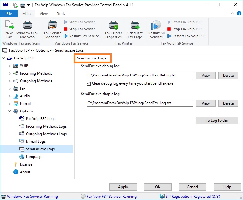Collapse the Options tree node
Image resolution: width=243 pixels, height=200 pixels.
[x=9, y=111]
